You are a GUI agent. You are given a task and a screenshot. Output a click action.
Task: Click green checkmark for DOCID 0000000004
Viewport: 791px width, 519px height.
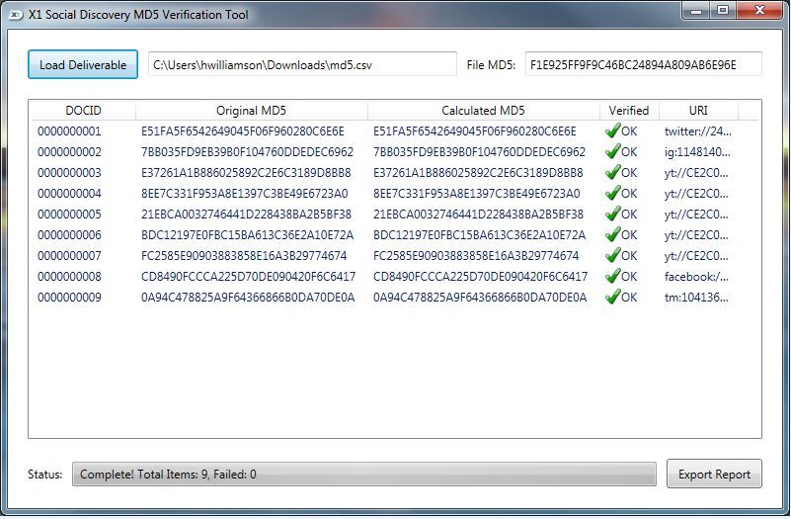(612, 194)
